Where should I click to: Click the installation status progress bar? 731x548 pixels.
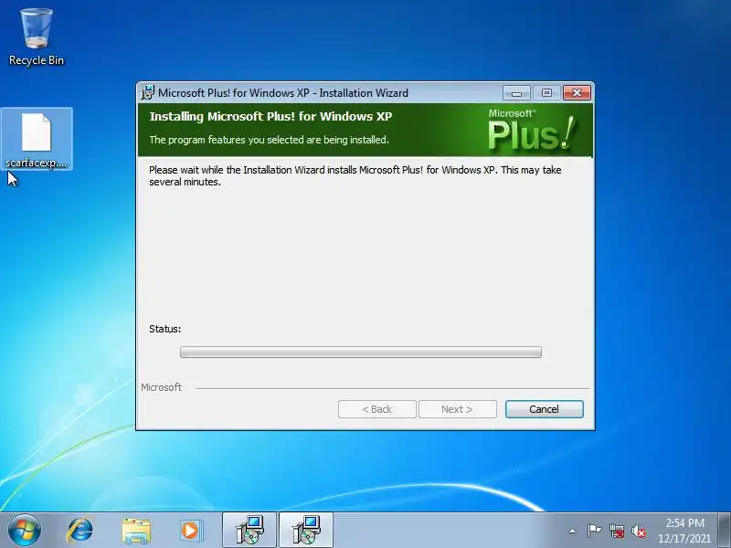(361, 352)
